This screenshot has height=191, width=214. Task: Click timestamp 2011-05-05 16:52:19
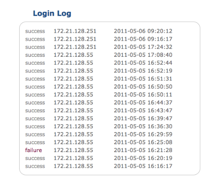click(x=143, y=71)
